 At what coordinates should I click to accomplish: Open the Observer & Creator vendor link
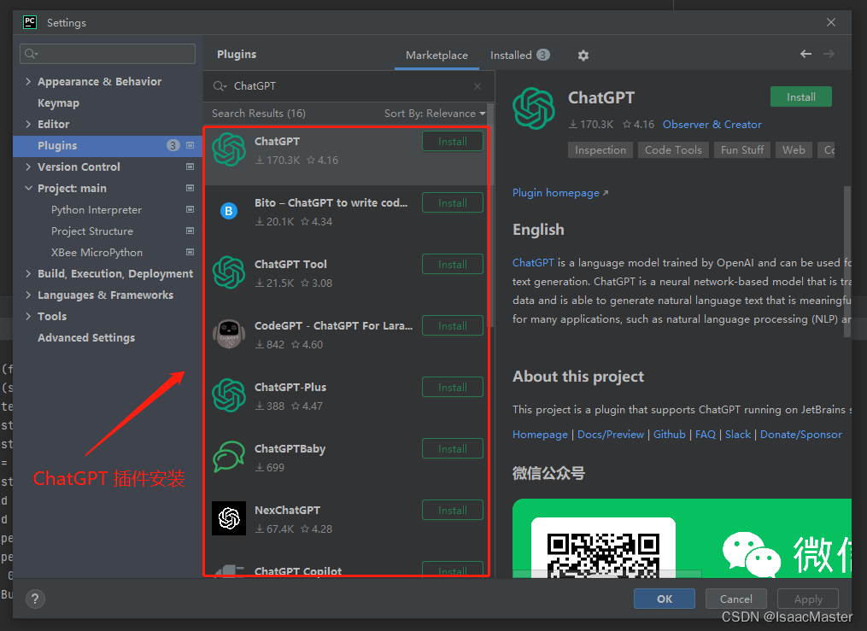[x=712, y=125]
